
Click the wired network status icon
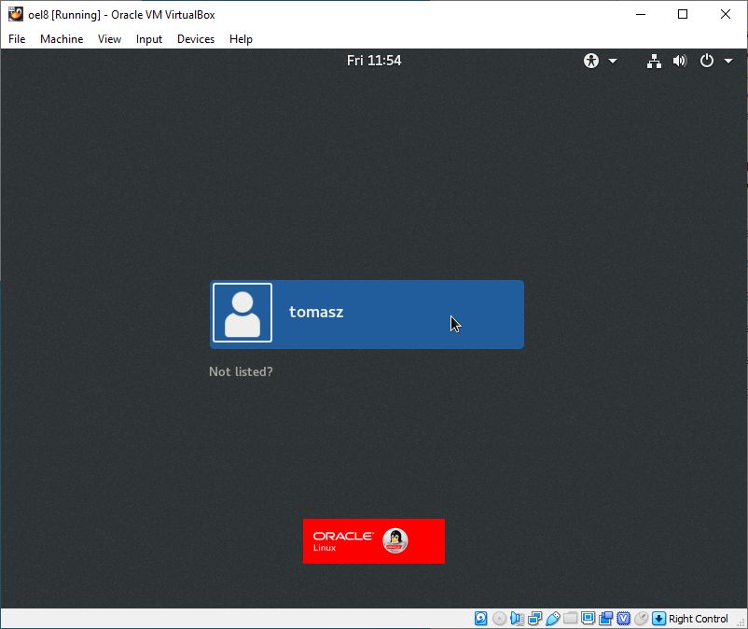point(654,61)
